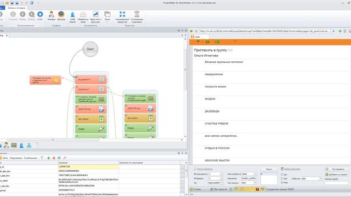Click the browser stop X button
This screenshot has height=197, width=351.
pos(196,31)
